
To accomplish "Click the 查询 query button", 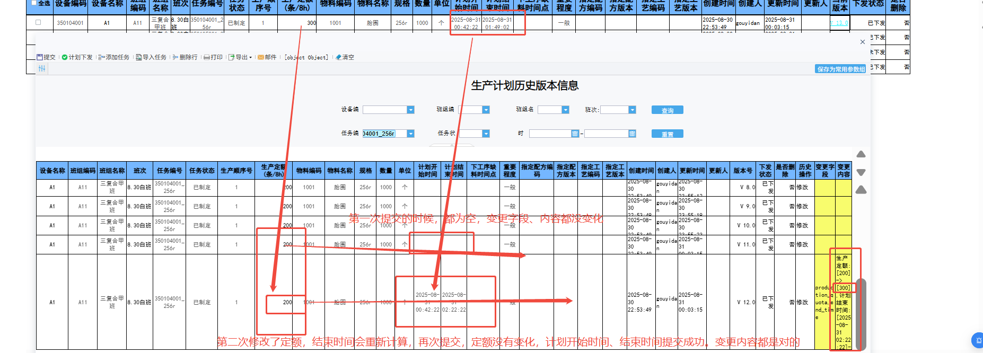I will [667, 110].
